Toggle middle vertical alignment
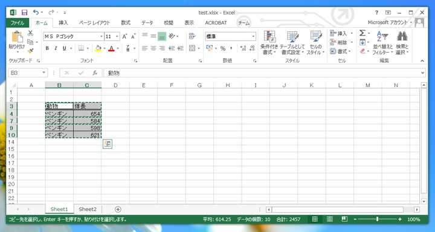The image size is (435, 232). point(153,36)
